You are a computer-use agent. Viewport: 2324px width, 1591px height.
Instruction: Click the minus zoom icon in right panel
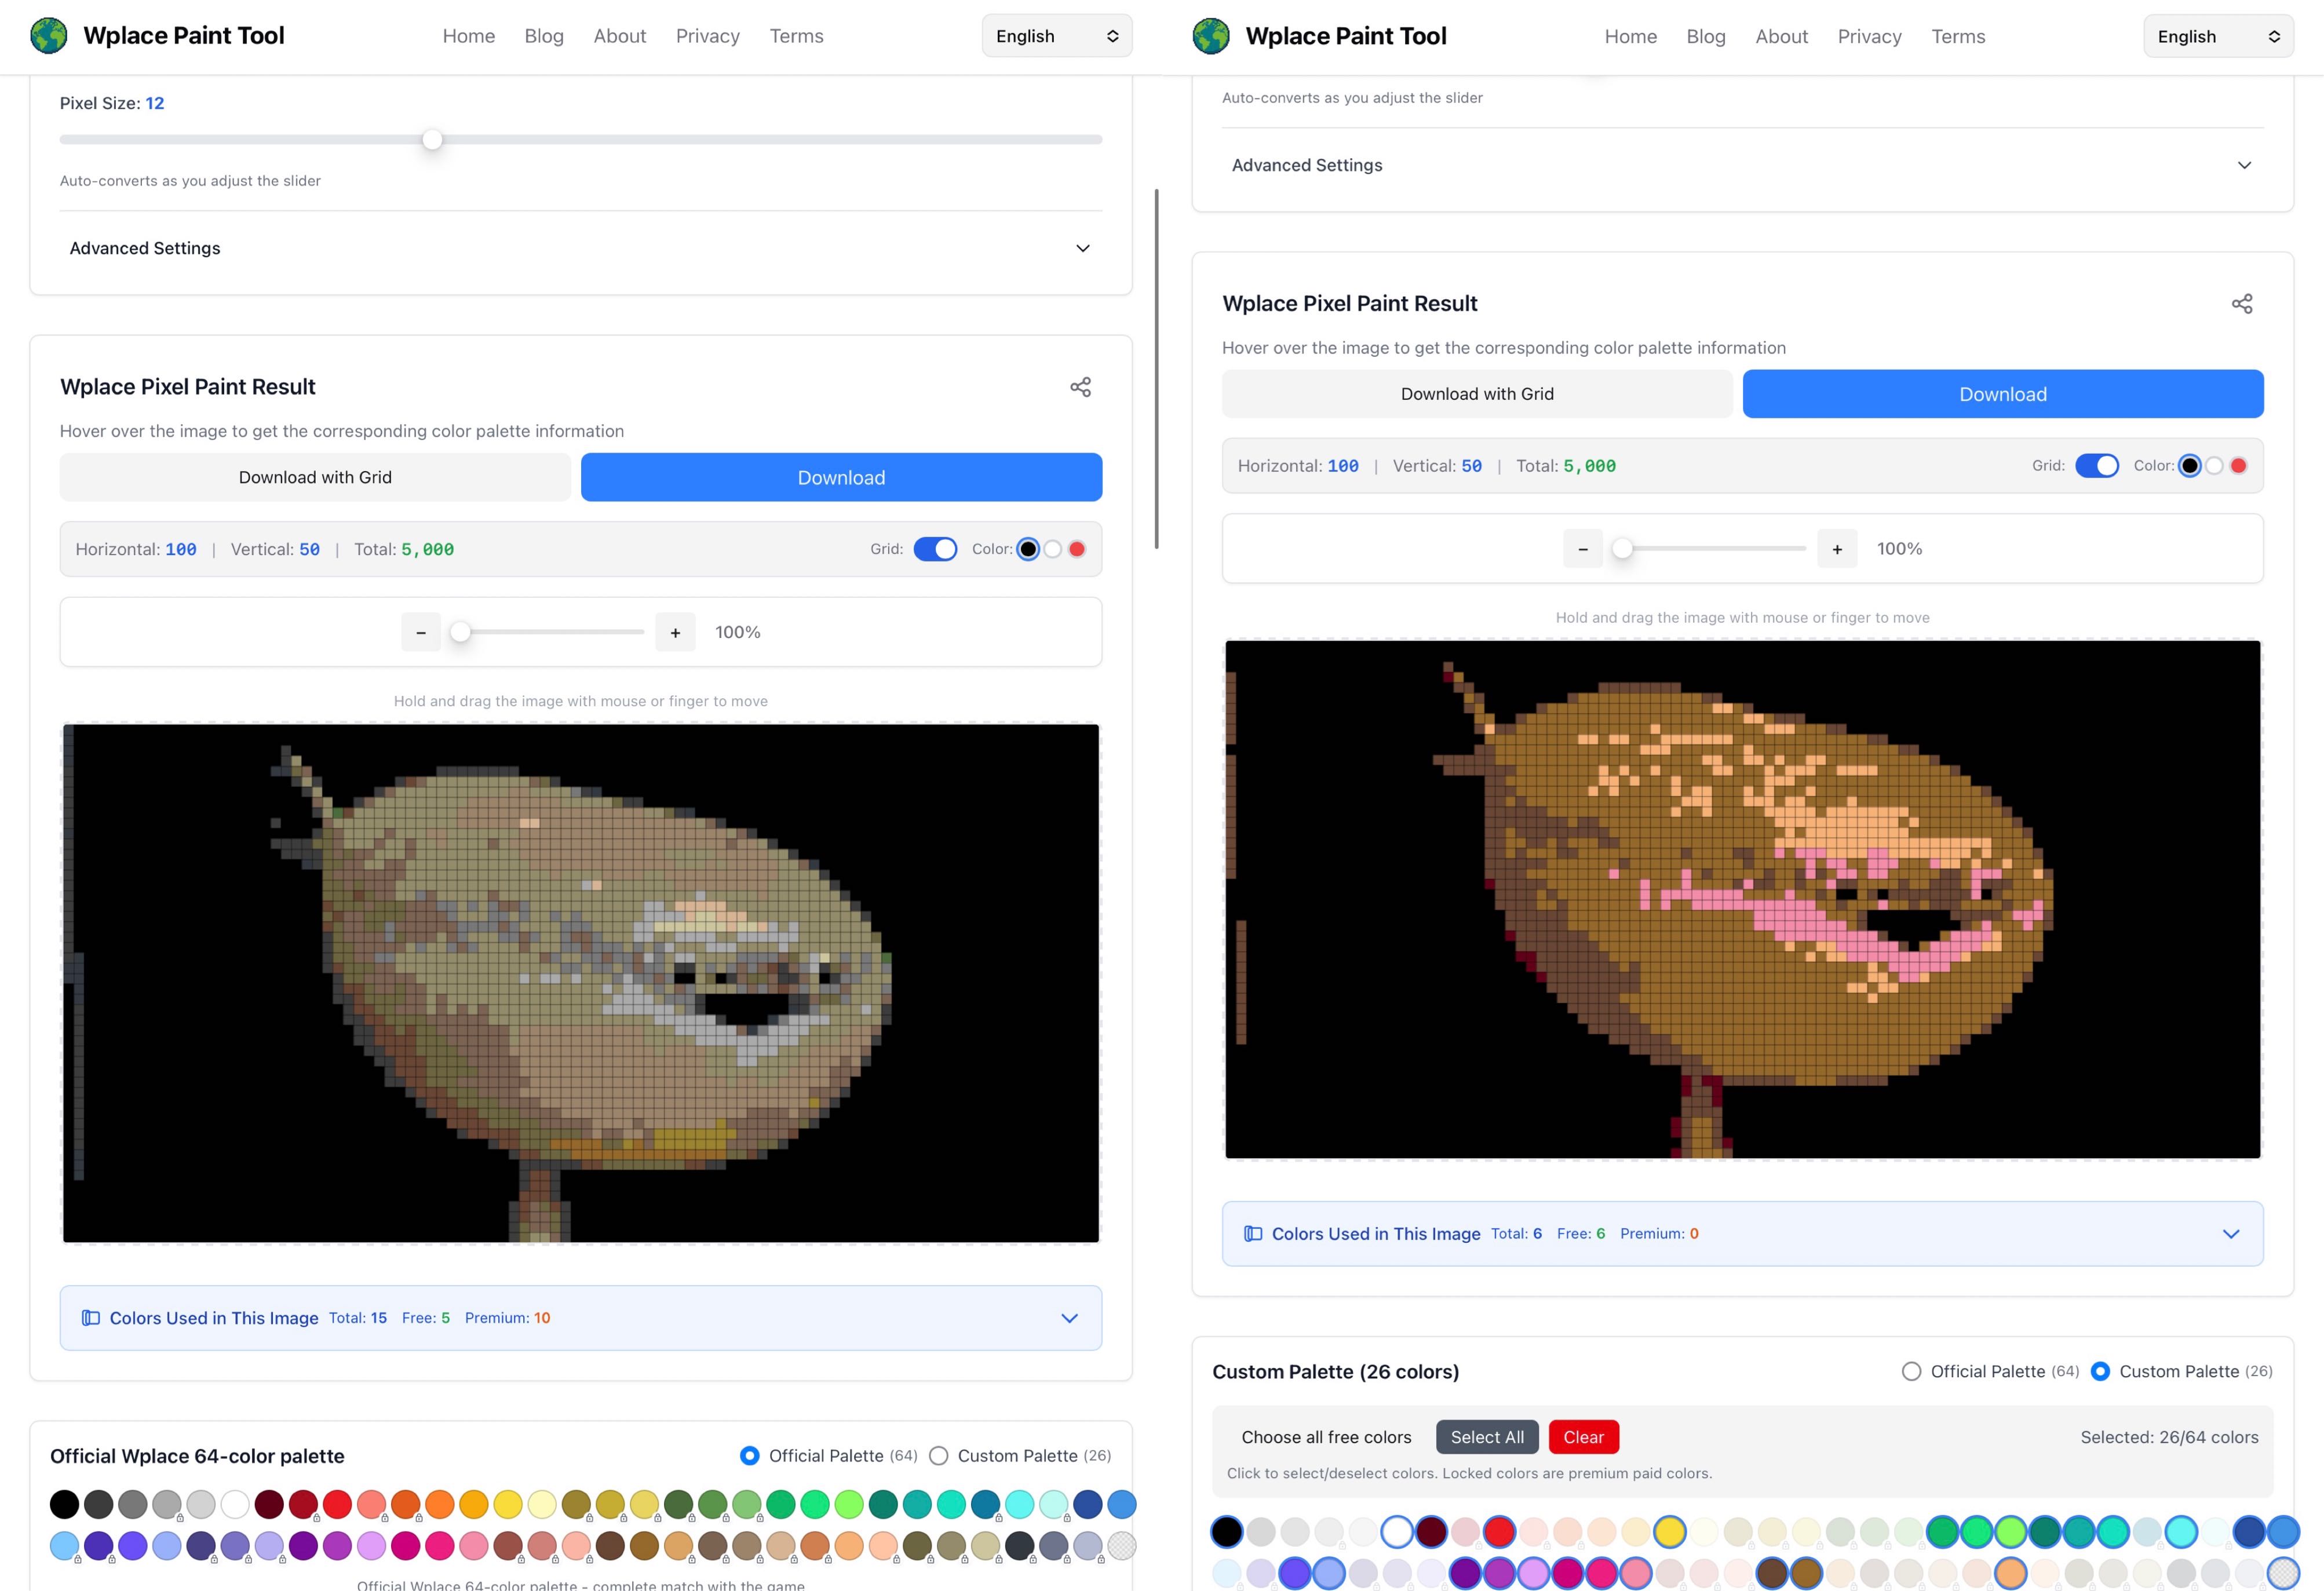(x=1582, y=549)
